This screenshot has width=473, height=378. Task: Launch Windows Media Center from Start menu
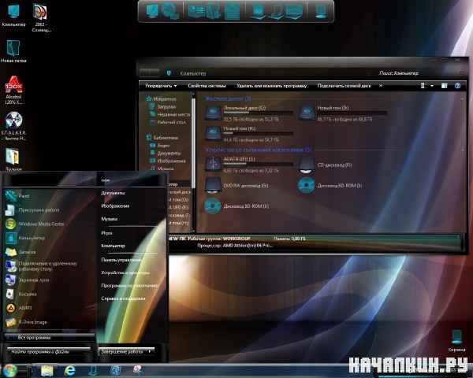click(35, 224)
